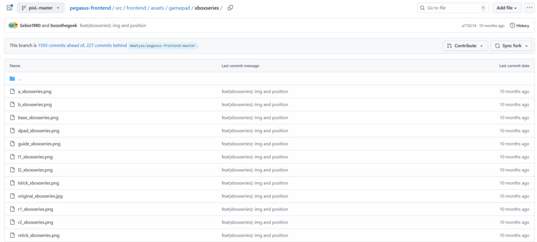Go to parent directory folder icon
The height and width of the screenshot is (242, 537).
pyautogui.click(x=13, y=79)
